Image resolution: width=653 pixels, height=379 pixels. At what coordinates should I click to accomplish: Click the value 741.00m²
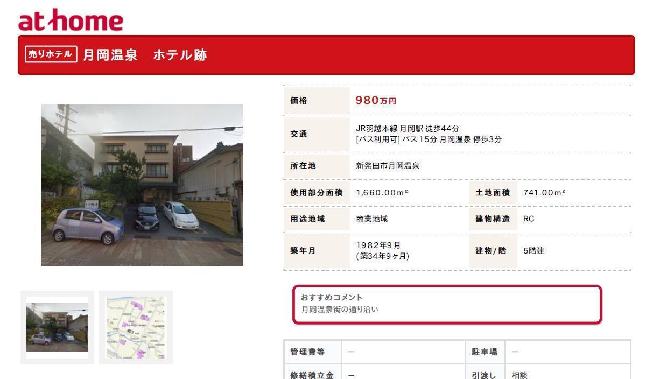544,193
